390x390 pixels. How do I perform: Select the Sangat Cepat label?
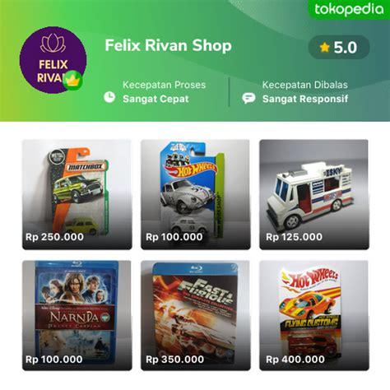156,99
